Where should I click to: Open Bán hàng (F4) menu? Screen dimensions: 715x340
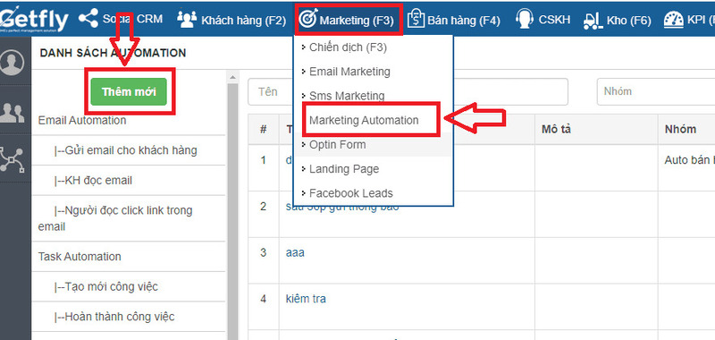(x=464, y=20)
